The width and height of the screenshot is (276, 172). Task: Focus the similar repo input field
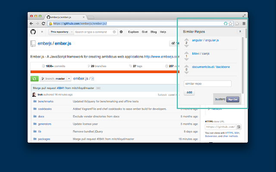tap(207, 84)
